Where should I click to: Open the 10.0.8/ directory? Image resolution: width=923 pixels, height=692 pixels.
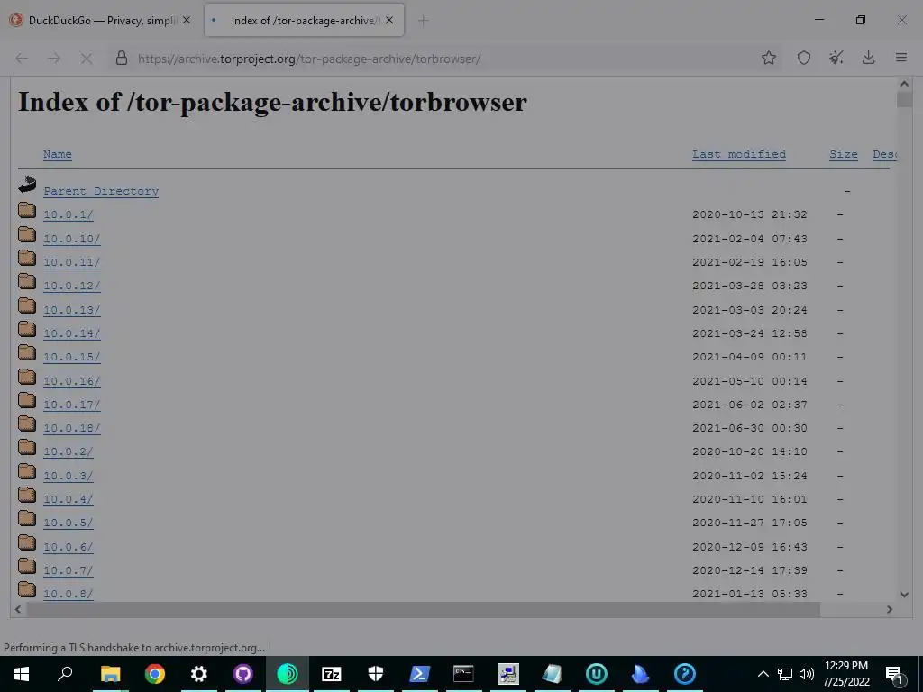(69, 595)
